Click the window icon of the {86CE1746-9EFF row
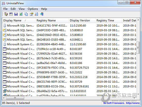The image size is (142, 107). (x=5, y=82)
